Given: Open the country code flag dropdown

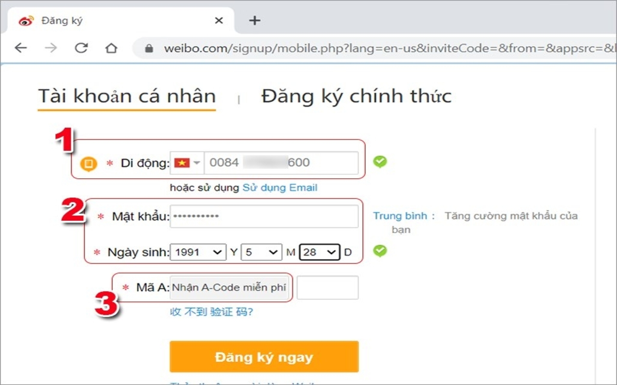Looking at the screenshot, I should tap(187, 163).
